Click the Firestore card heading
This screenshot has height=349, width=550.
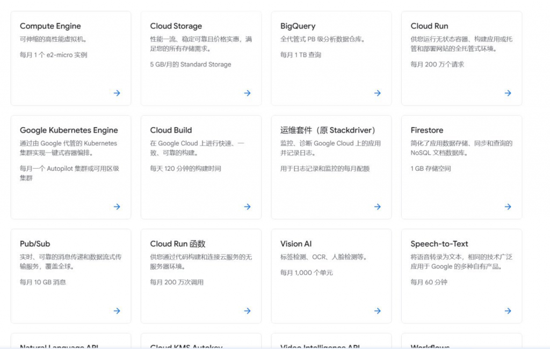point(427,130)
